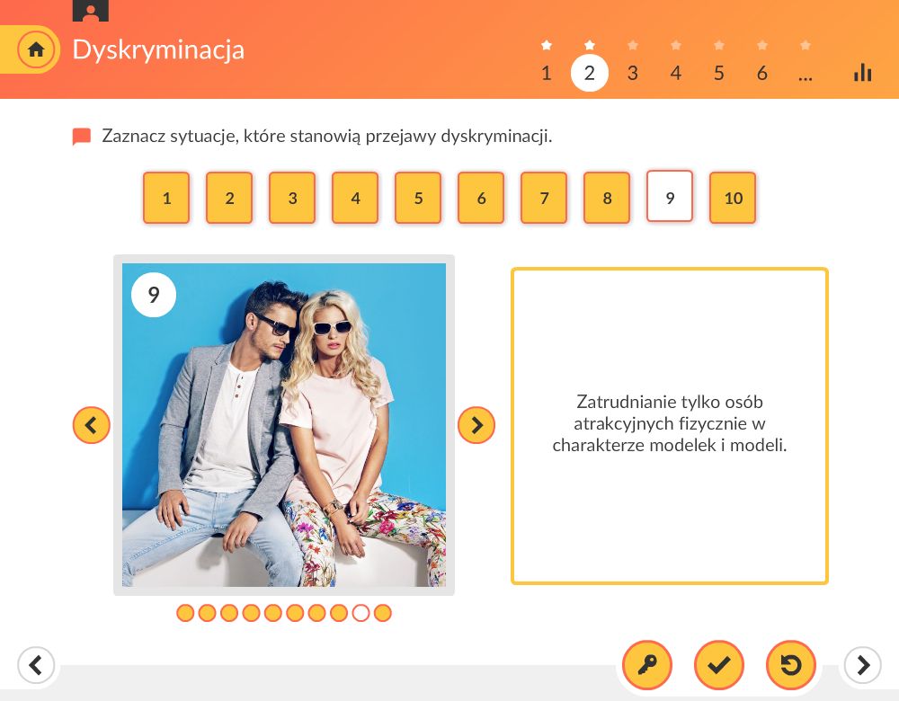This screenshot has height=701, width=899.
Task: Click the forward arrow at the bottom right
Action: tap(861, 665)
